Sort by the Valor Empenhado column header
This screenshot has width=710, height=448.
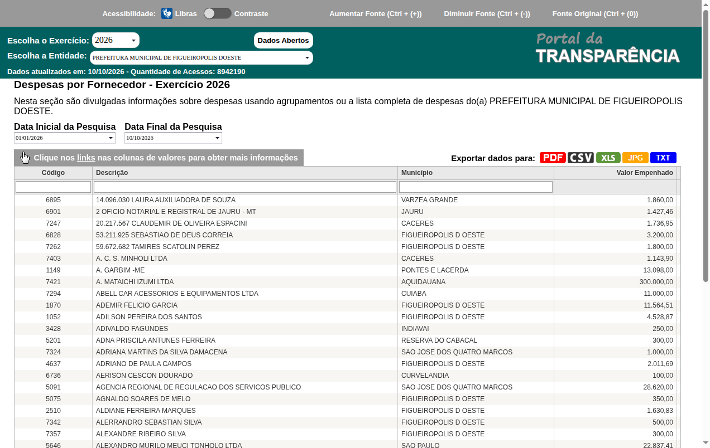[615, 173]
